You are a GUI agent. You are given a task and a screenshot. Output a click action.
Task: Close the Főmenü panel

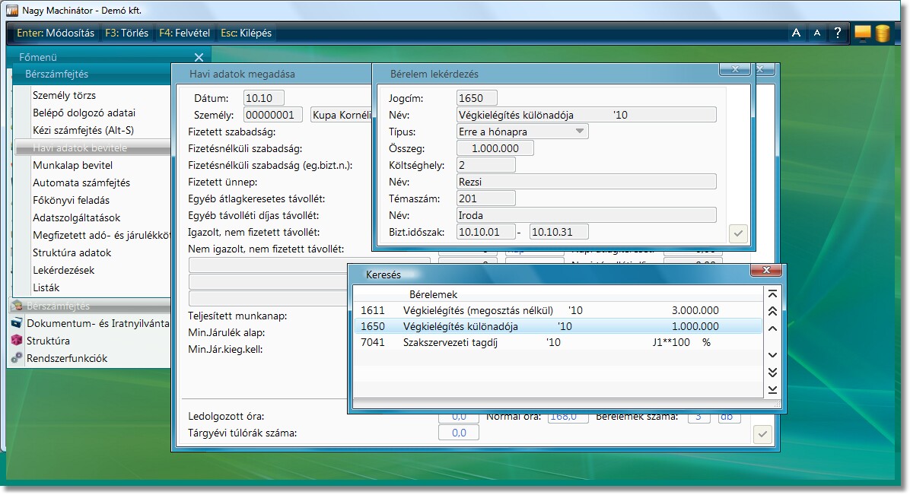tap(199, 57)
